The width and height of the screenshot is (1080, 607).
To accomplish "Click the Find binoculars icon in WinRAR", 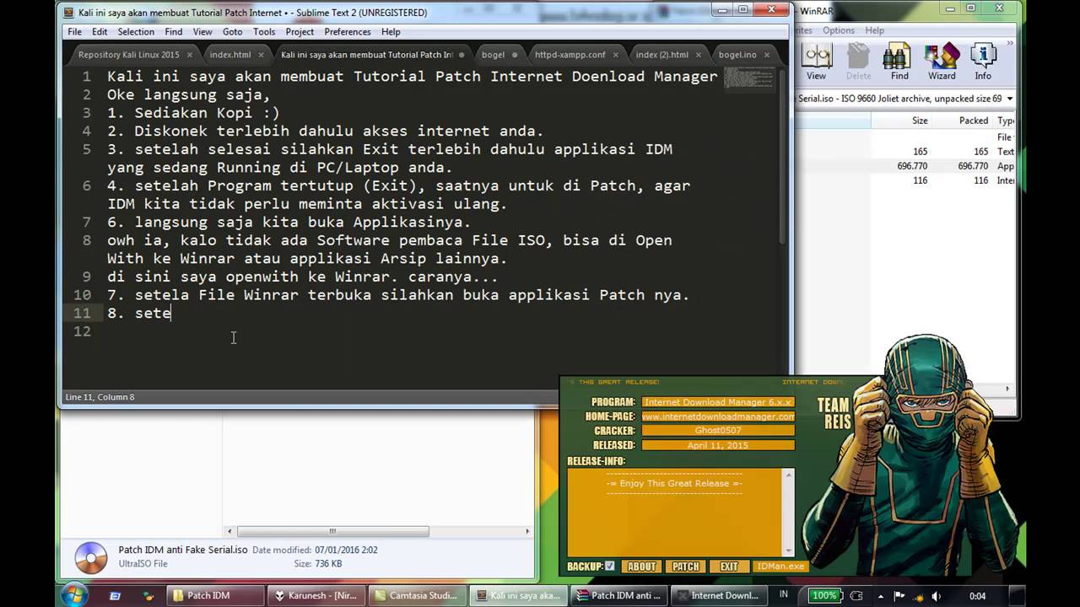I will pos(899,62).
